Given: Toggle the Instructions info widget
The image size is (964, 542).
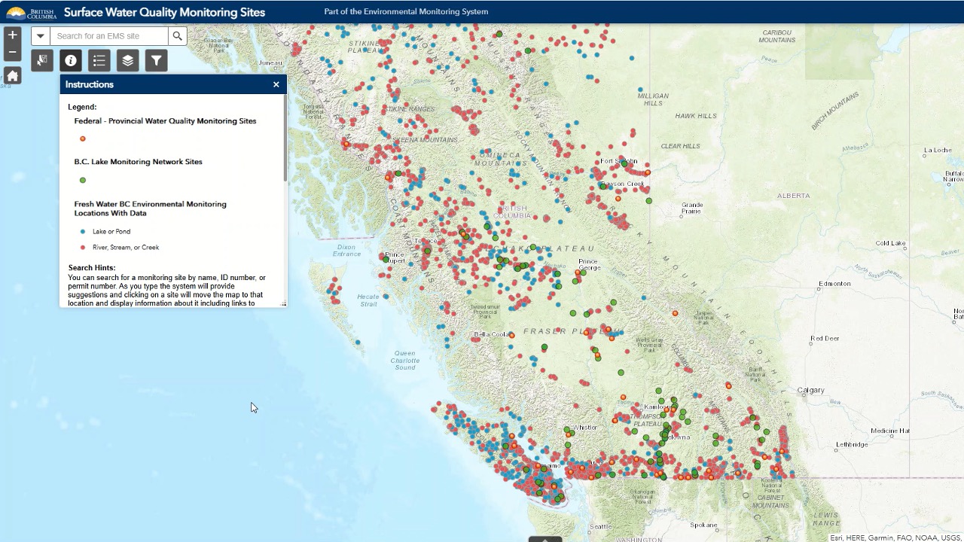Looking at the screenshot, I should [71, 60].
